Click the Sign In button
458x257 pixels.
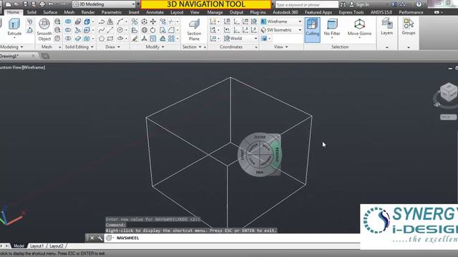[x=360, y=4]
